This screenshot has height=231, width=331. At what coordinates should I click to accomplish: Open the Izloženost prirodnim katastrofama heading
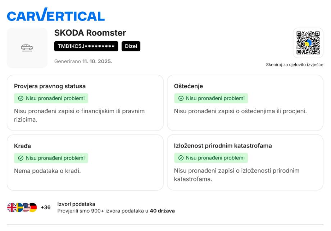click(223, 146)
